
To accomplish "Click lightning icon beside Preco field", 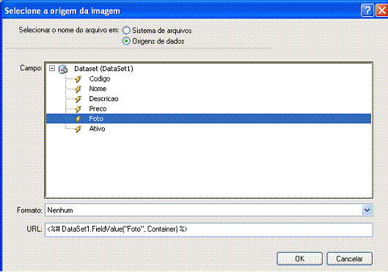I will tap(78, 109).
